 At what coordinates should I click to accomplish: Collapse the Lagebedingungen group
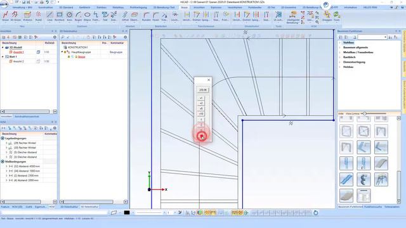pyautogui.click(x=3, y=138)
